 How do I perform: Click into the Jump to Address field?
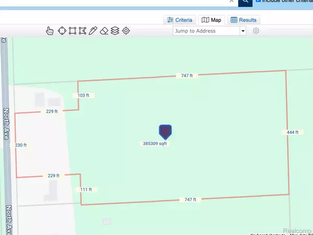(206, 31)
